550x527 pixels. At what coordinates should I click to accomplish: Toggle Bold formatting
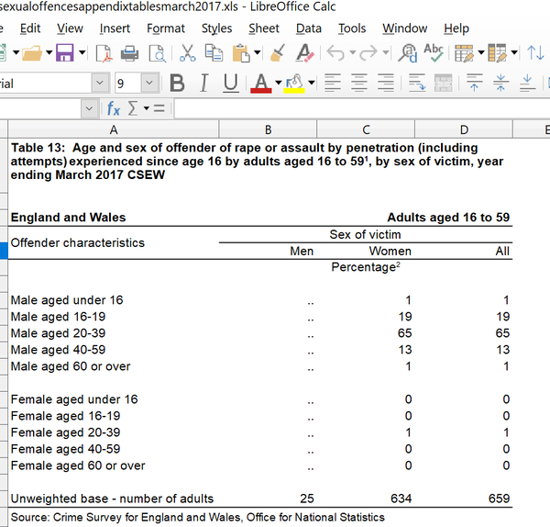point(177,84)
